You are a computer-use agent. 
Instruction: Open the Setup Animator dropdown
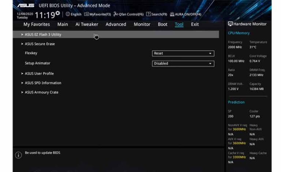coord(183,64)
